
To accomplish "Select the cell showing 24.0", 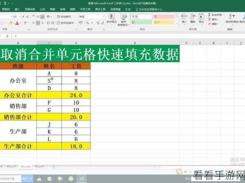I will 76,95.
